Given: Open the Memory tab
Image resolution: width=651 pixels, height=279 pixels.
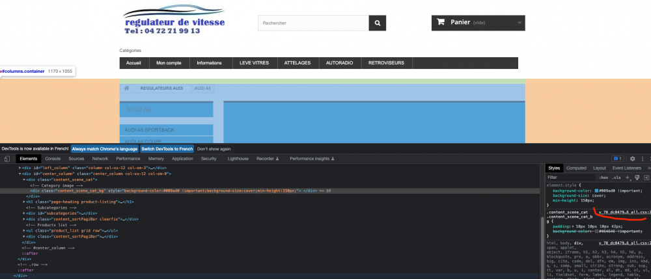Looking at the screenshot, I should pyautogui.click(x=156, y=159).
